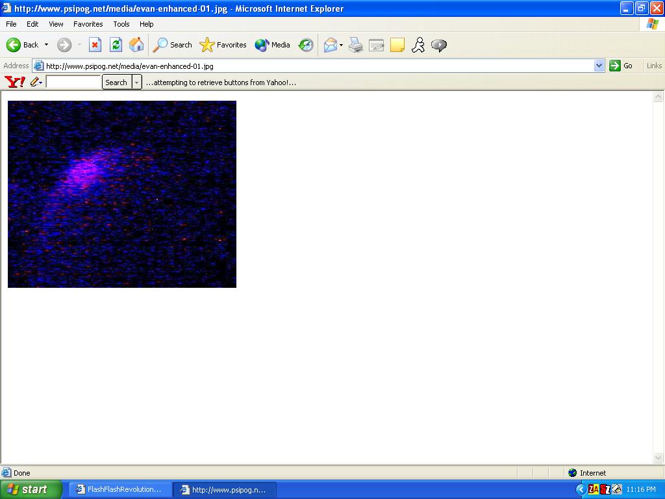Switch to FlashFlashRevolution taskbar window
The height and width of the screenshot is (499, 665).
119,489
